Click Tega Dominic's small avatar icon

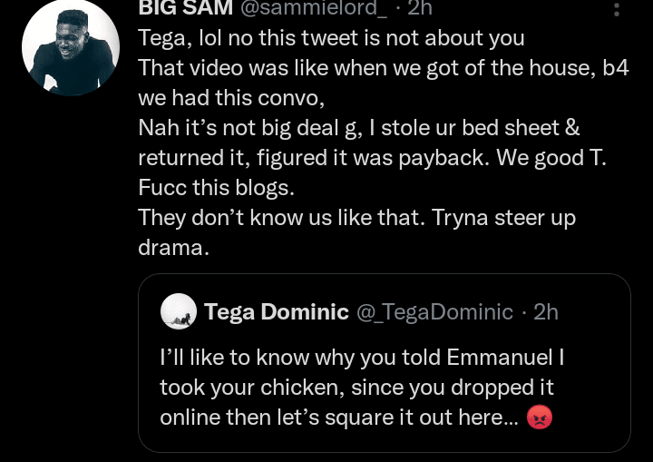tap(179, 312)
